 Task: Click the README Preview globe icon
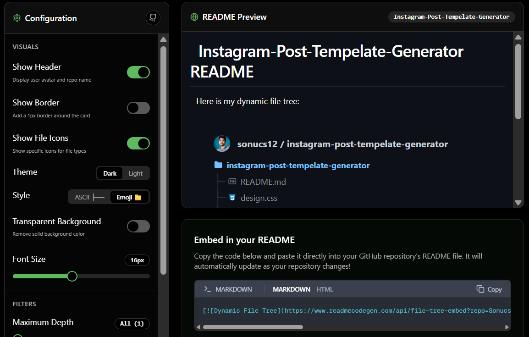194,17
